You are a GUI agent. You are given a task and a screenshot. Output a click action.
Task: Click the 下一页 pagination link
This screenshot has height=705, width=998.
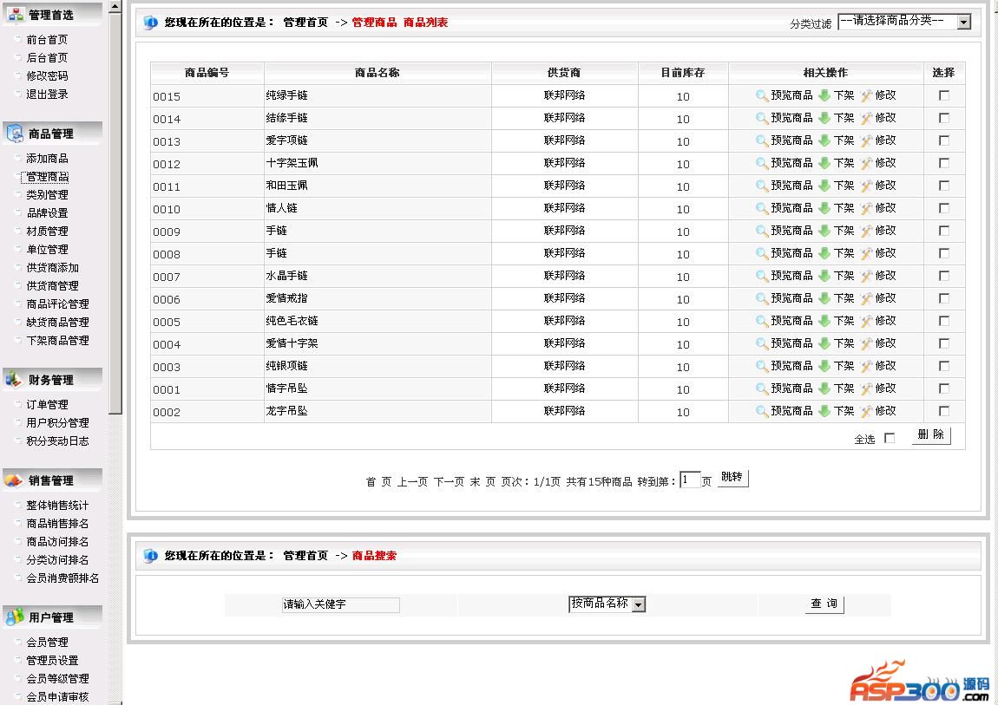coord(449,482)
